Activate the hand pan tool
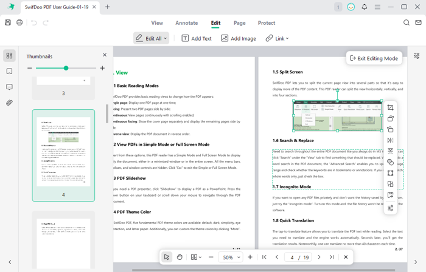 pyautogui.click(x=180, y=257)
